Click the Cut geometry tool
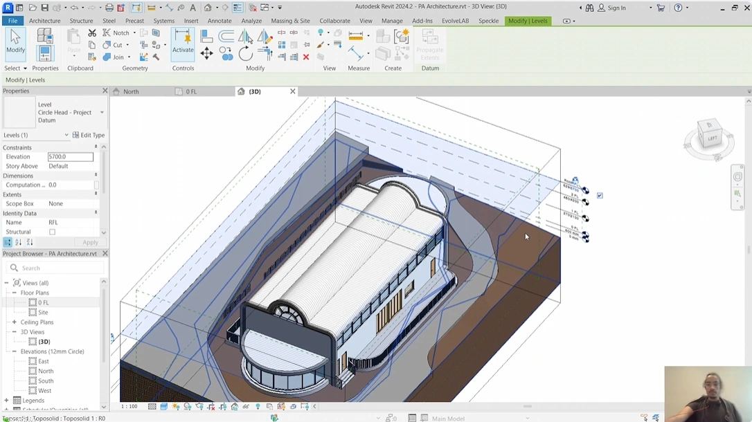 pos(112,45)
